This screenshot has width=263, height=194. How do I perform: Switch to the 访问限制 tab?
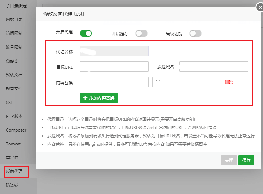pyautogui.click(x=14, y=33)
